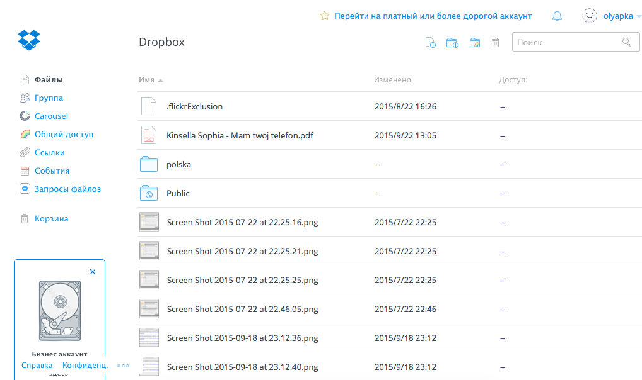Open the События section
The image size is (642, 380).
pyautogui.click(x=52, y=170)
